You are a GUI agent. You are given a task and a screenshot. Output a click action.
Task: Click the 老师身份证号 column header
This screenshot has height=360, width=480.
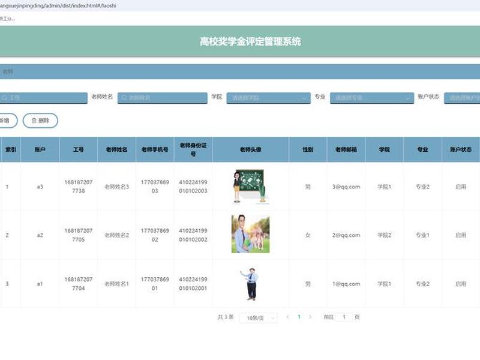pyautogui.click(x=193, y=149)
